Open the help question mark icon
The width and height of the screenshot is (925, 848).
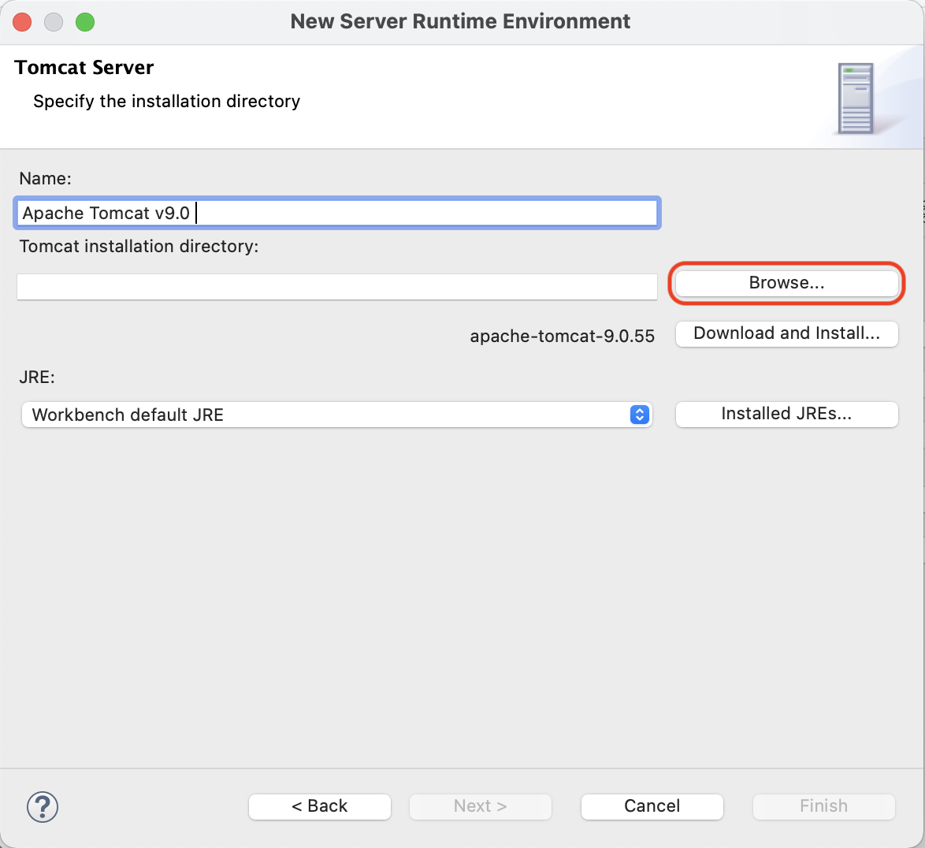pos(43,807)
